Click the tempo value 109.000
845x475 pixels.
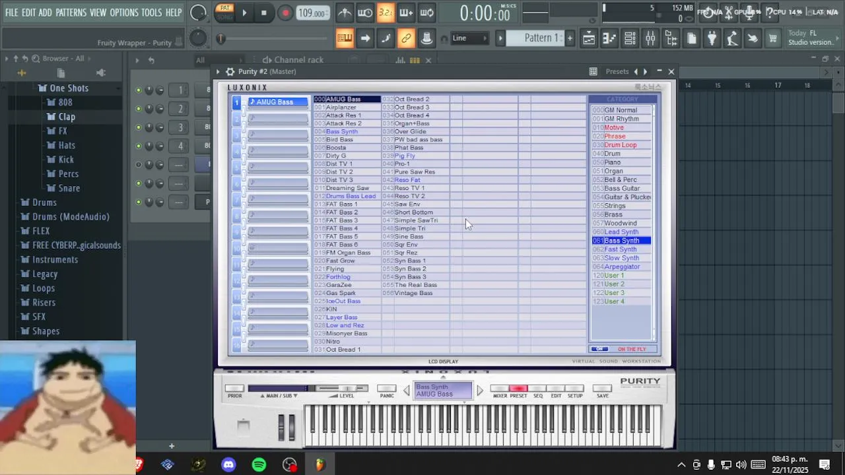pyautogui.click(x=312, y=13)
